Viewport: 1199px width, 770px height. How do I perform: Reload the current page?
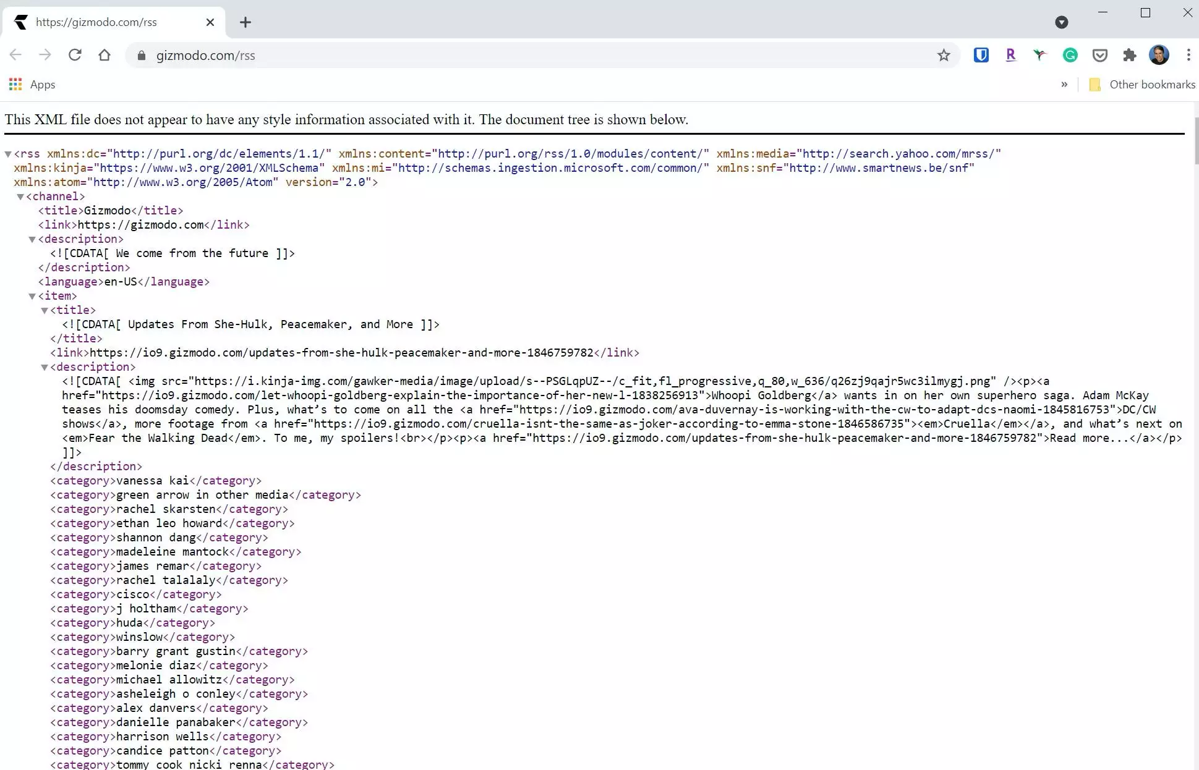75,55
